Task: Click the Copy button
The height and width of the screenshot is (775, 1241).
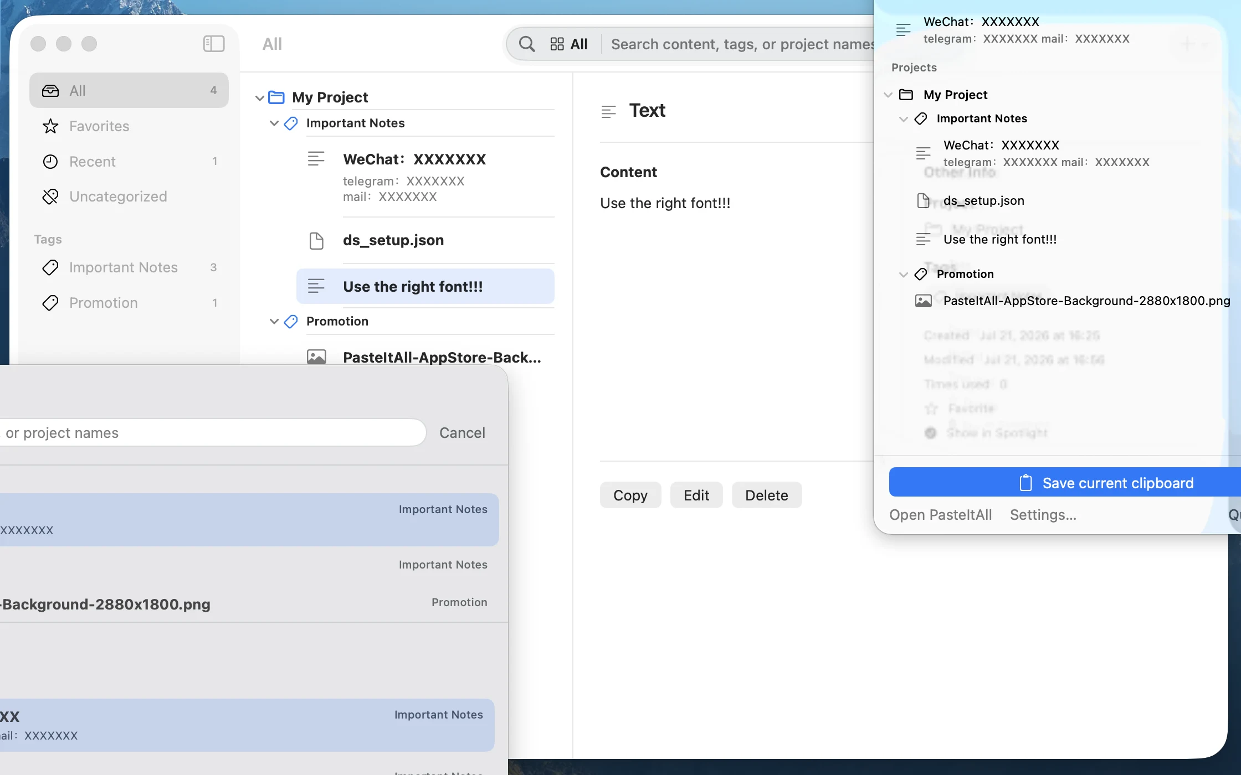Action: (630, 495)
